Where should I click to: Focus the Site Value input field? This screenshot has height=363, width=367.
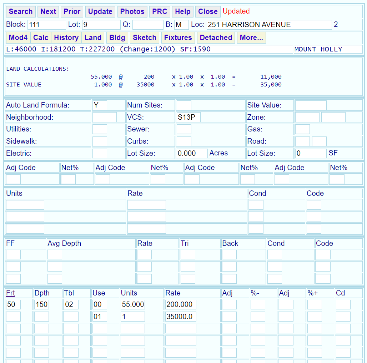pyautogui.click(x=311, y=105)
